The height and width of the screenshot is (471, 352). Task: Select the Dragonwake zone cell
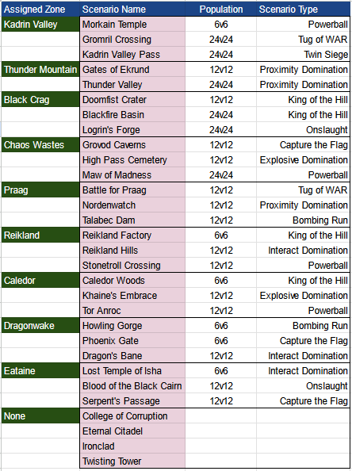[x=40, y=326]
